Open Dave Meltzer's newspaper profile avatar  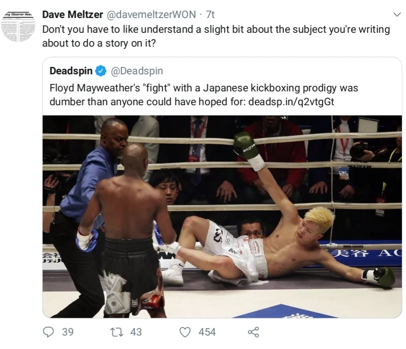(x=18, y=26)
